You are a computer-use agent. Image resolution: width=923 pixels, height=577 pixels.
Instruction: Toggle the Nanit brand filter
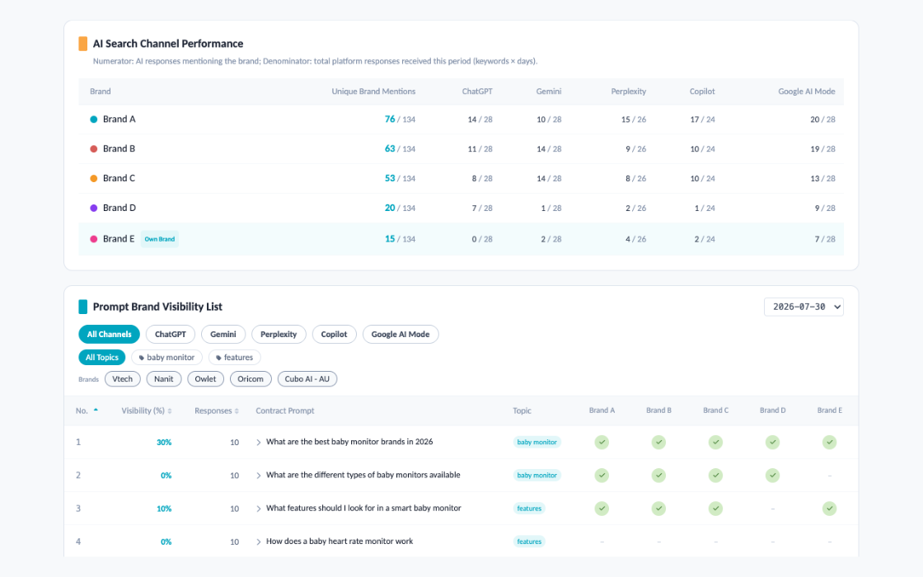pos(164,379)
